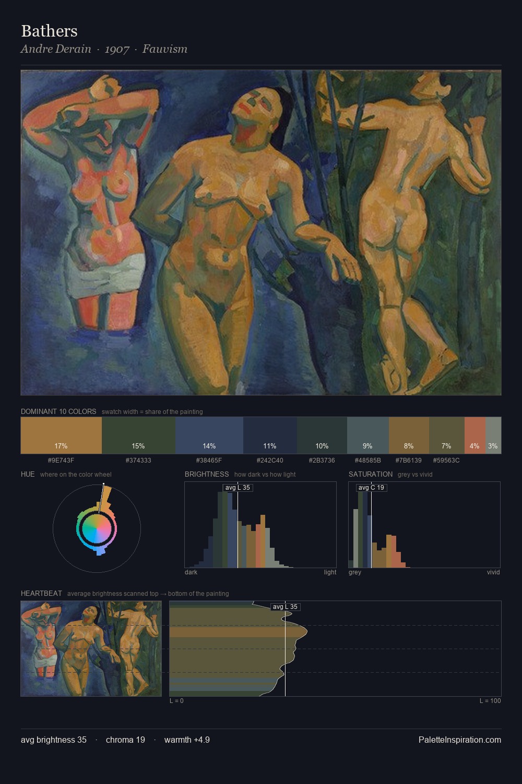The image size is (522, 784).
Task: Select the dark teal swatch labeled 10%
Action: [x=322, y=435]
